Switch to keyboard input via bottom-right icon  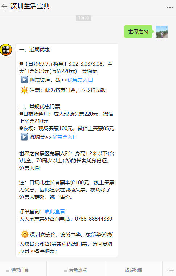pyautogui.click(x=171, y=270)
